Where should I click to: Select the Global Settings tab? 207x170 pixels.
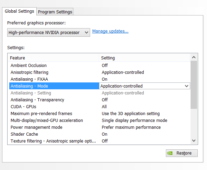pyautogui.click(x=20, y=11)
